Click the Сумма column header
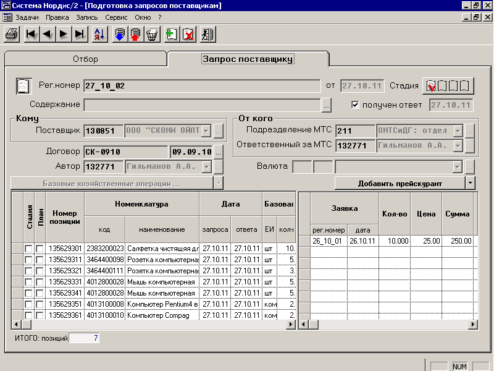The height and width of the screenshot is (371, 494). point(457,214)
